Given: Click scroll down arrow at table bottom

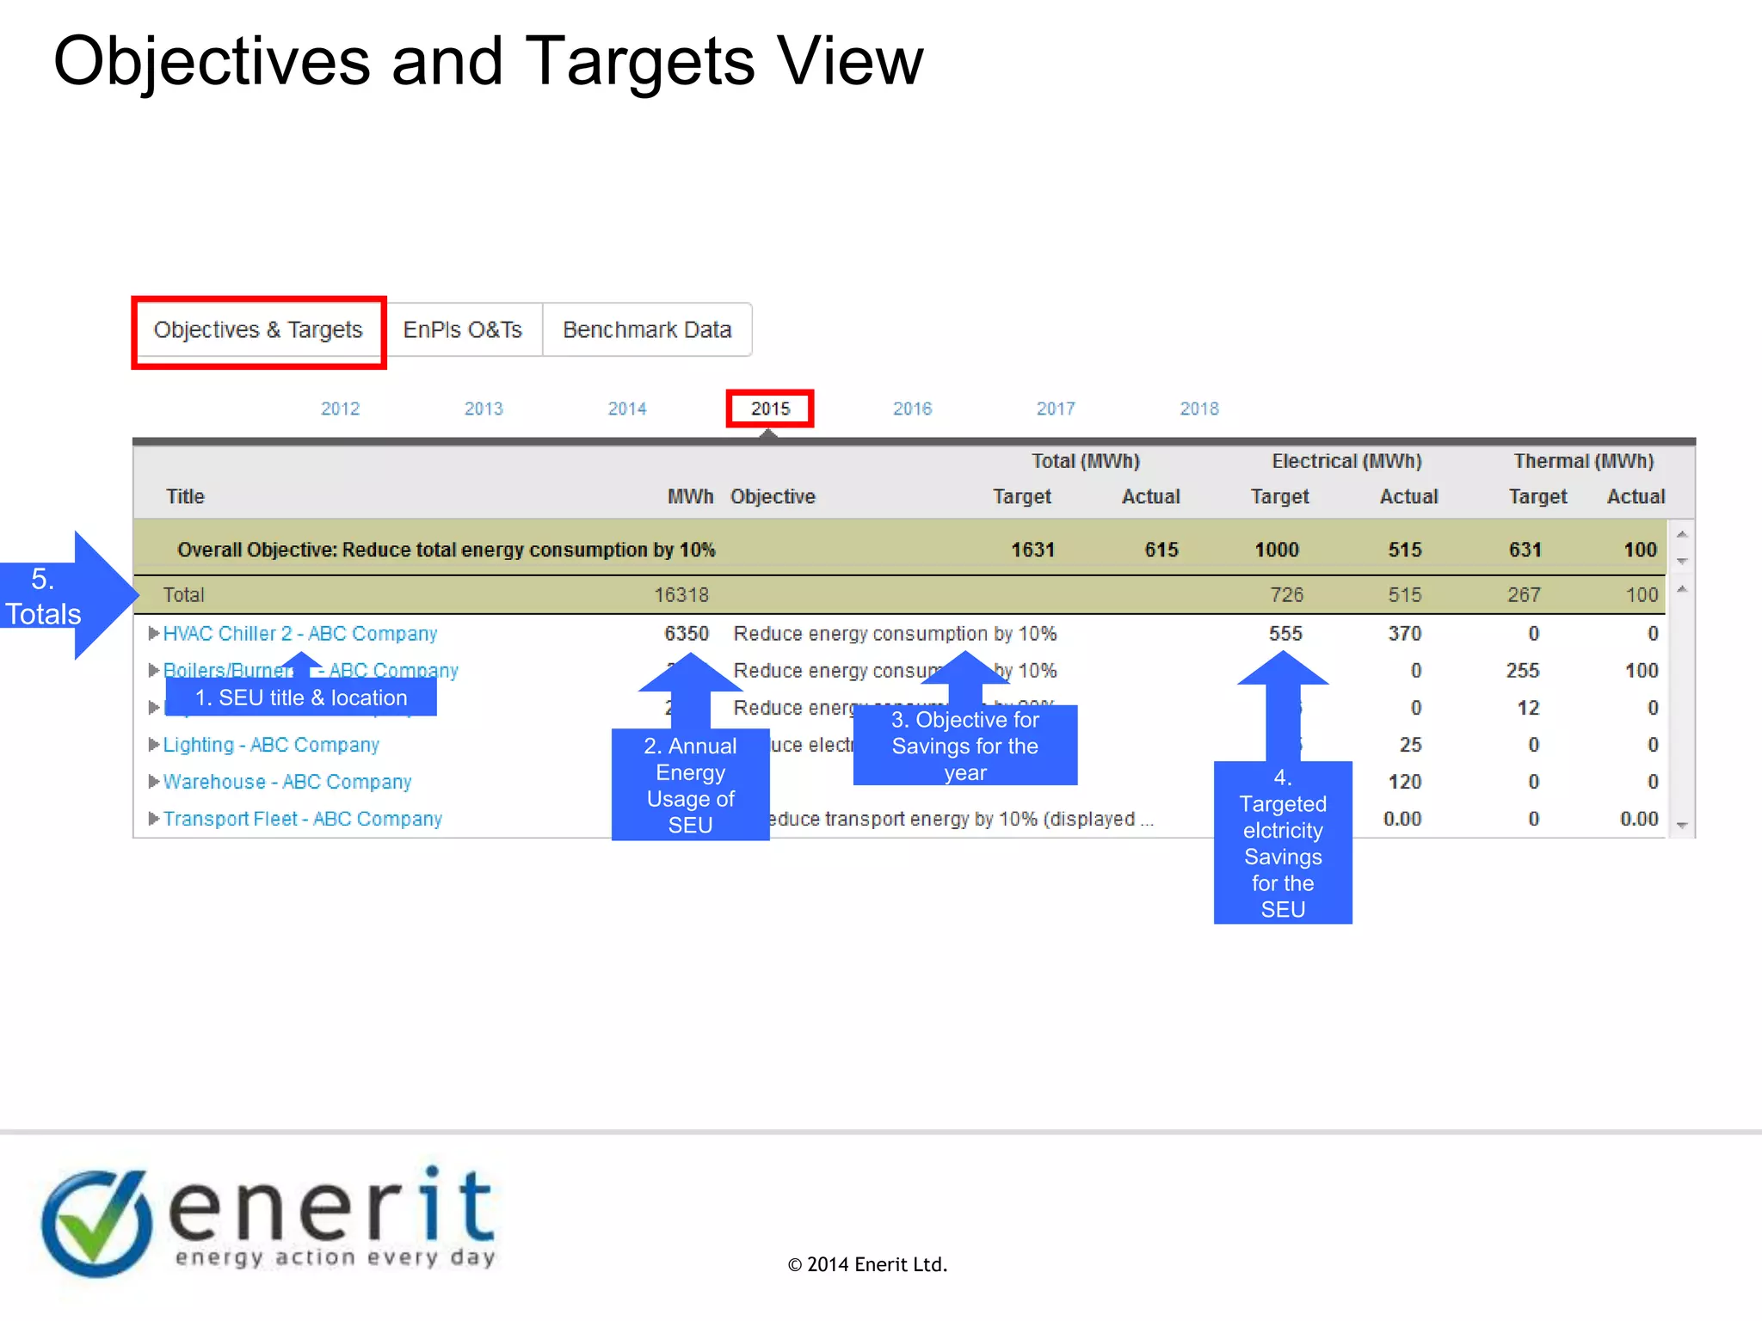Looking at the screenshot, I should pyautogui.click(x=1682, y=826).
